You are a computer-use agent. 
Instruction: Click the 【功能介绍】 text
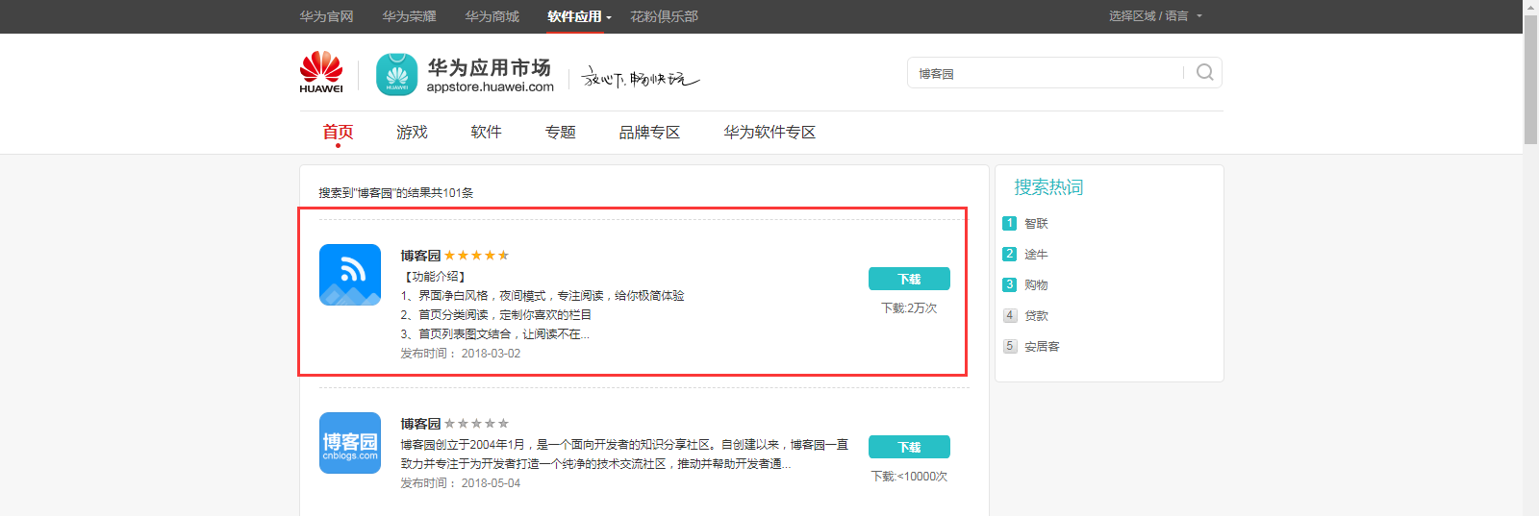point(433,277)
